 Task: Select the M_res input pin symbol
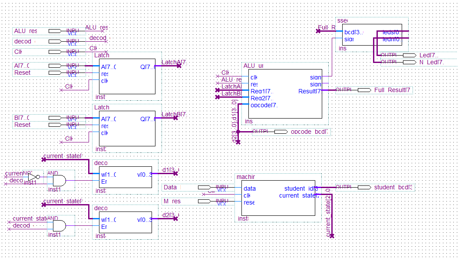[205, 202]
